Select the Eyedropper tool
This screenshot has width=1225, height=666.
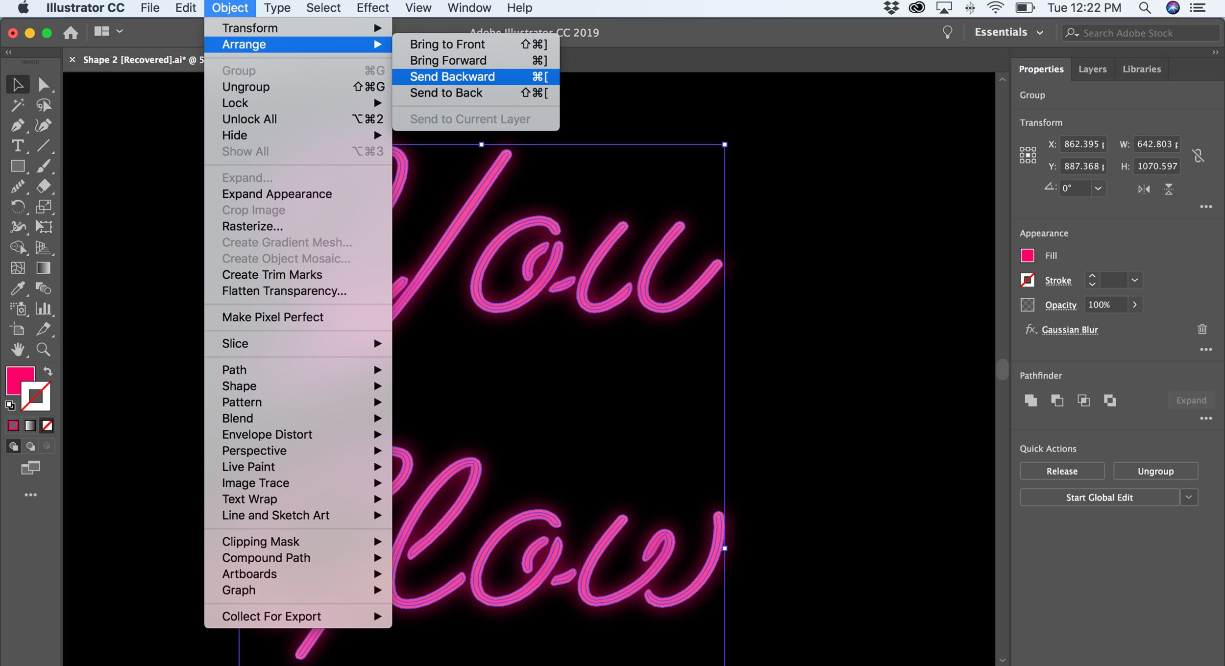(x=18, y=288)
